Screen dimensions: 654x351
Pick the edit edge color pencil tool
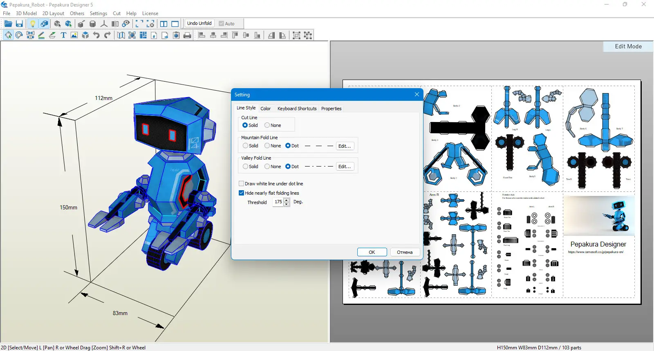click(41, 35)
